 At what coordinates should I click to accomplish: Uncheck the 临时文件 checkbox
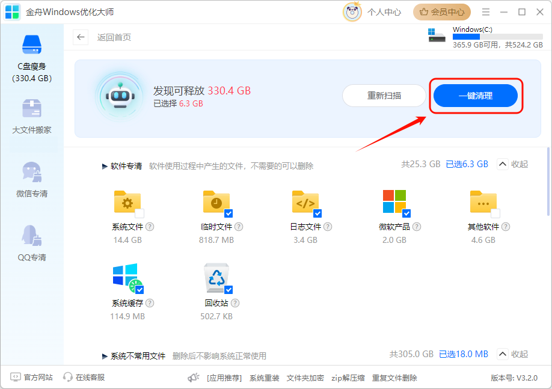(x=228, y=213)
